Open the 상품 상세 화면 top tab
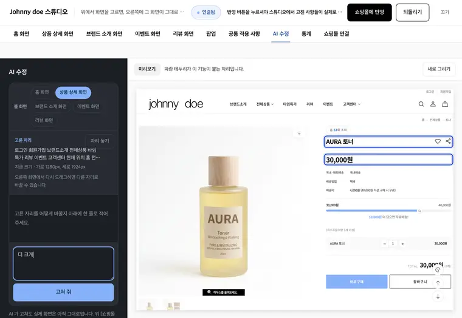 coord(58,34)
